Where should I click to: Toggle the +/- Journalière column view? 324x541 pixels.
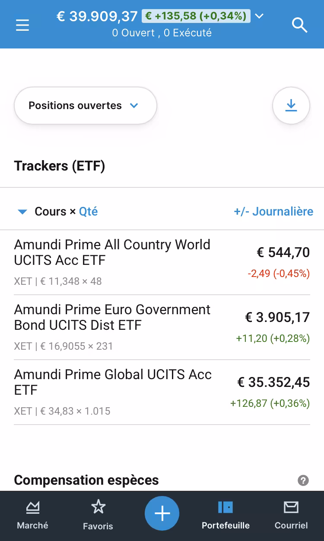[x=273, y=212]
